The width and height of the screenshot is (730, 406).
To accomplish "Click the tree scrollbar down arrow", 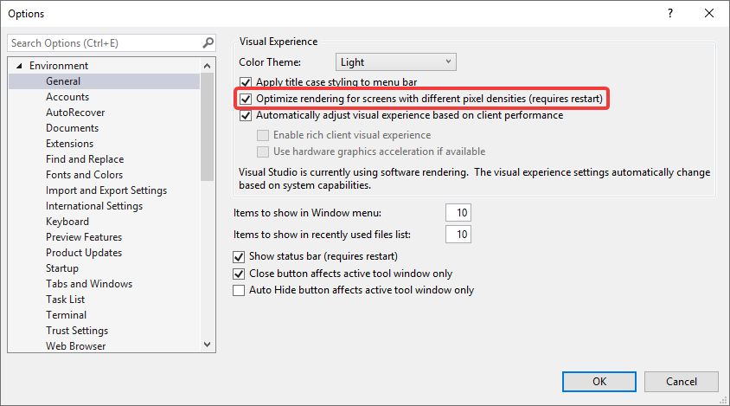I will tap(208, 345).
